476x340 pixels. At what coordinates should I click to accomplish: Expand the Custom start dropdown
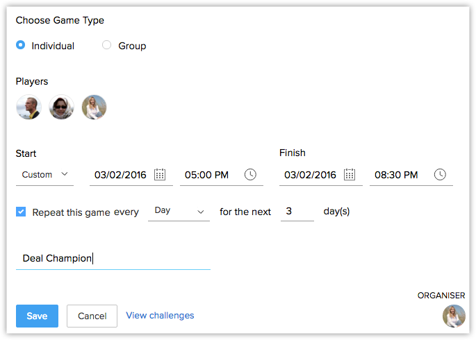(44, 175)
